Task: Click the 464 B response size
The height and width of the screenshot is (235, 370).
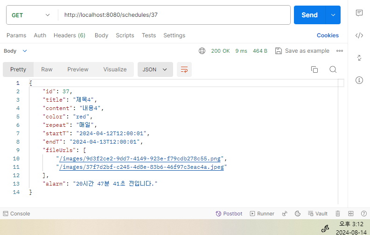Action: (260, 51)
